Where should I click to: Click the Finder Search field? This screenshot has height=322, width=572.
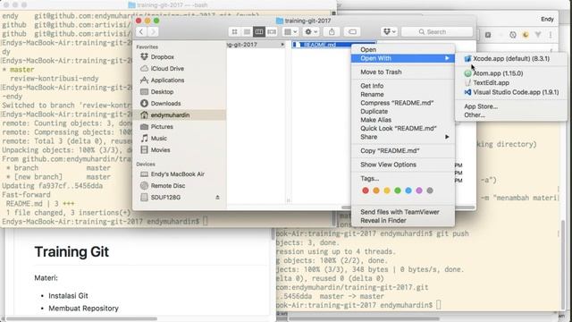tap(437, 32)
